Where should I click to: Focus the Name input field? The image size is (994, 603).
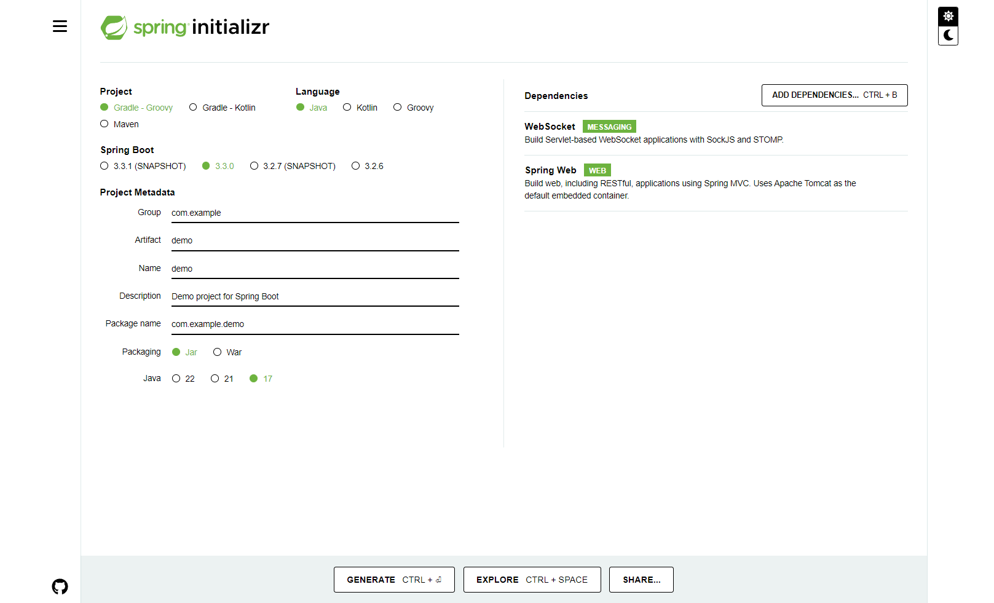[315, 269]
